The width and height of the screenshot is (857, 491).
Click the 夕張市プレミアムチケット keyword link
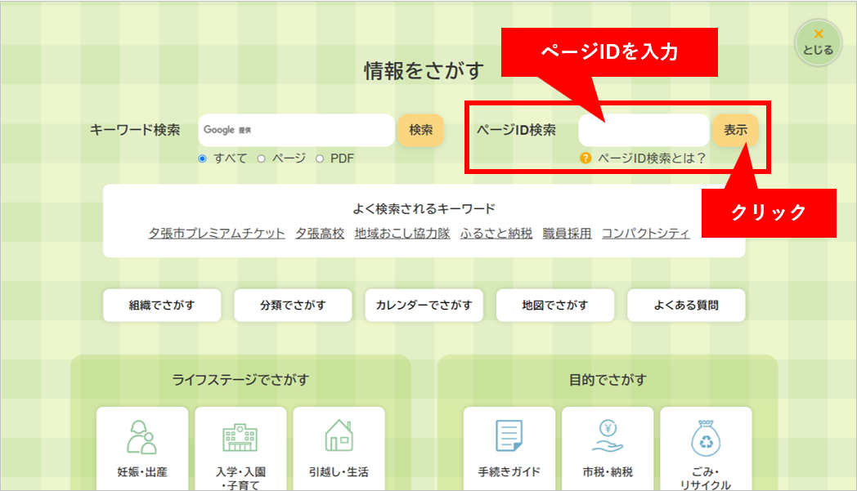217,233
